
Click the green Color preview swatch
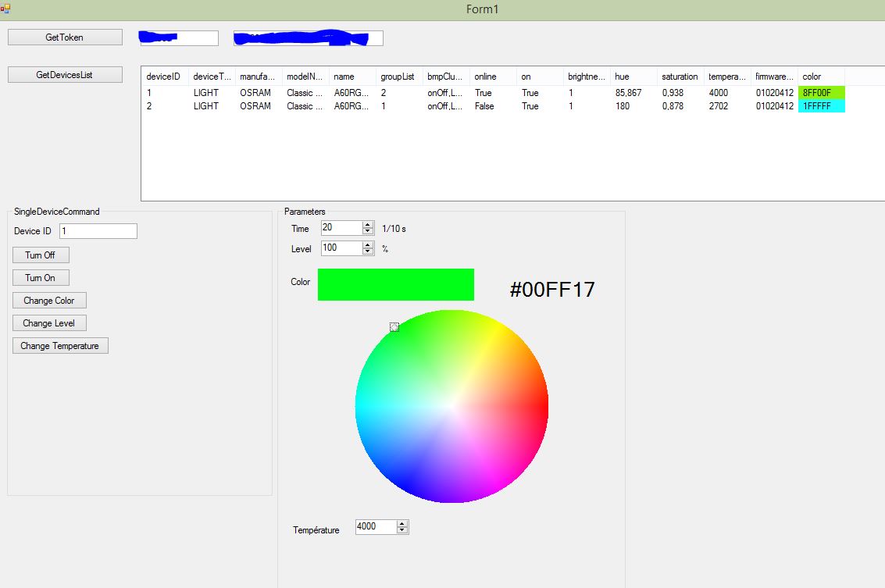[x=395, y=284]
